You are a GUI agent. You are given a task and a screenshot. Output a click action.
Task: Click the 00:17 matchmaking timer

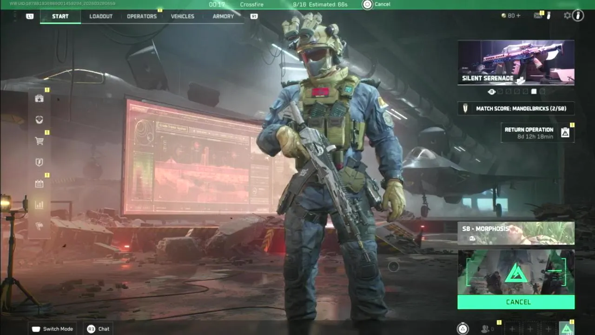coord(217,4)
